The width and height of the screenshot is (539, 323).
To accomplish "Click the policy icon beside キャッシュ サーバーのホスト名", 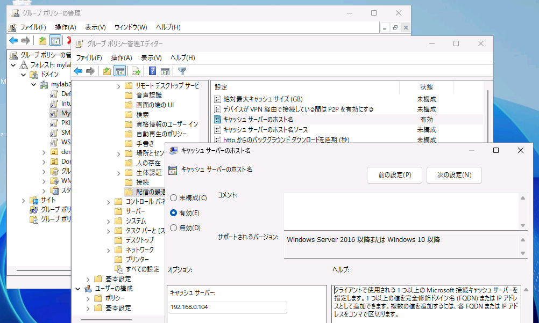I will click(173, 170).
